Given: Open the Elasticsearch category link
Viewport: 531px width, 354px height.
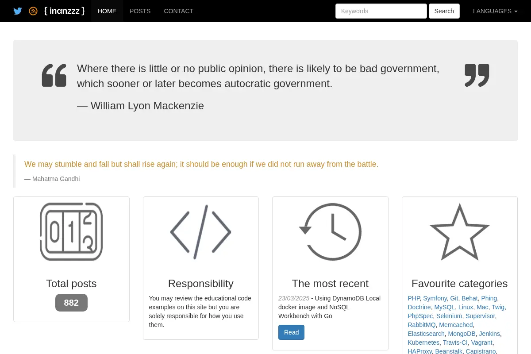Looking at the screenshot, I should pyautogui.click(x=426, y=334).
